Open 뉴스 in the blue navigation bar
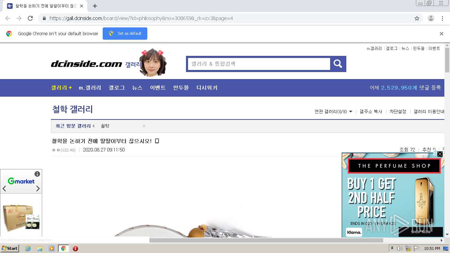Viewport: 450px width, 253px height. 137,87
